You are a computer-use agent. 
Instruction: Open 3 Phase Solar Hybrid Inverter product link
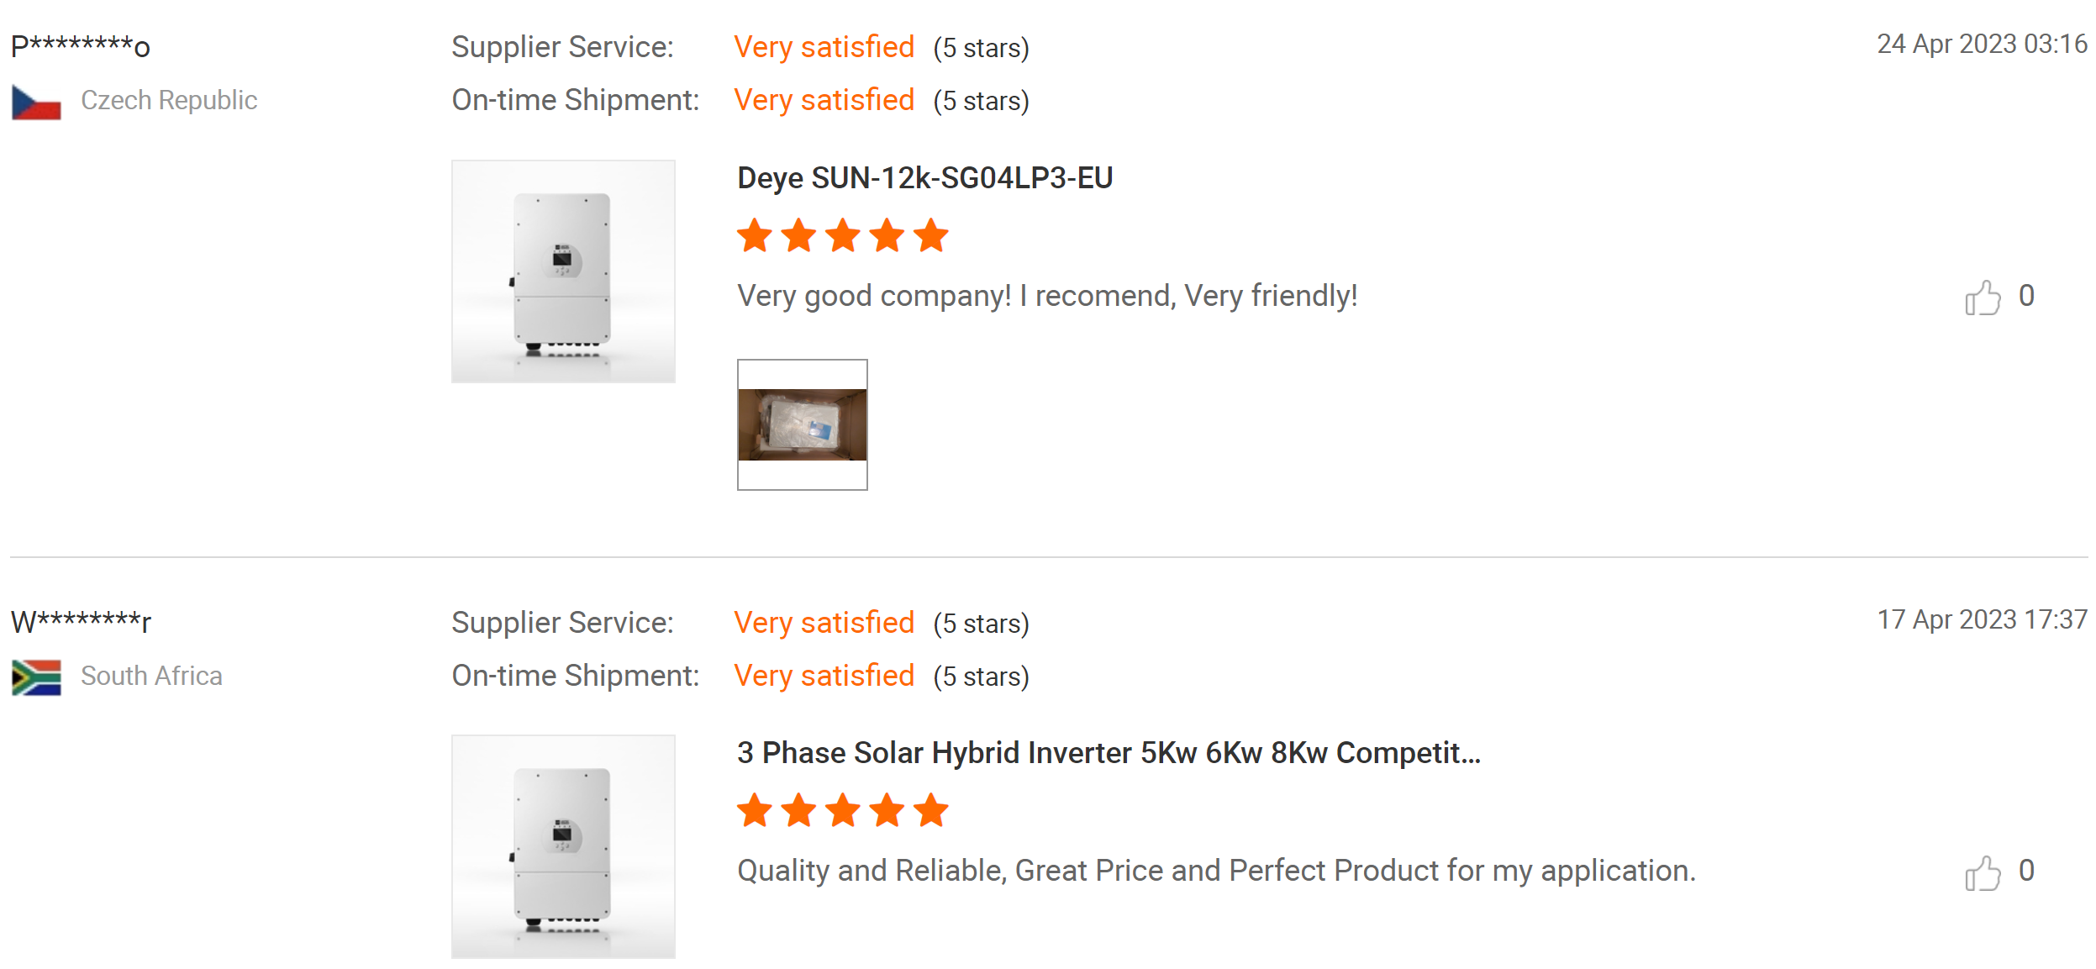(x=1108, y=753)
